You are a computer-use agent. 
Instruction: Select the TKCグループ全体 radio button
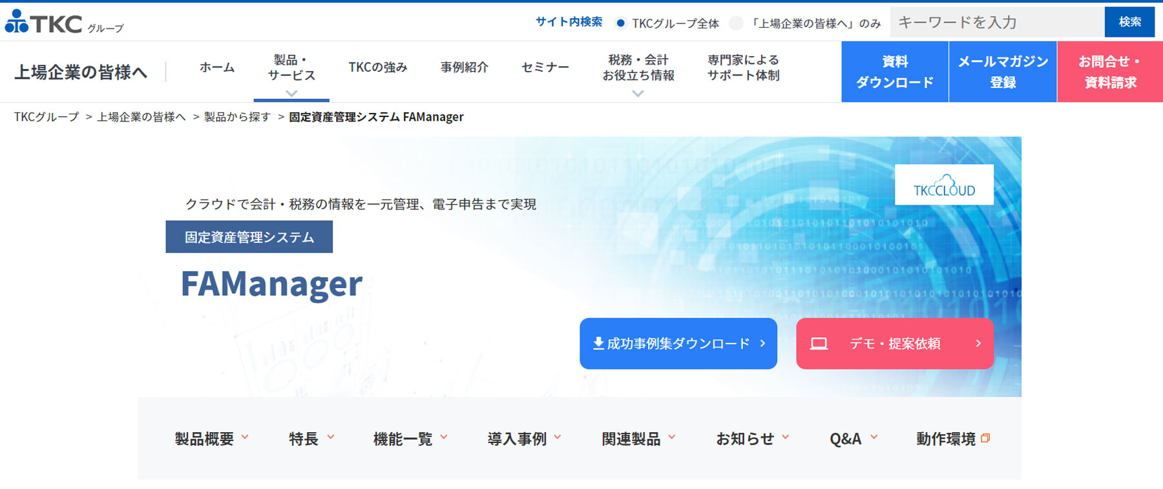[x=620, y=23]
